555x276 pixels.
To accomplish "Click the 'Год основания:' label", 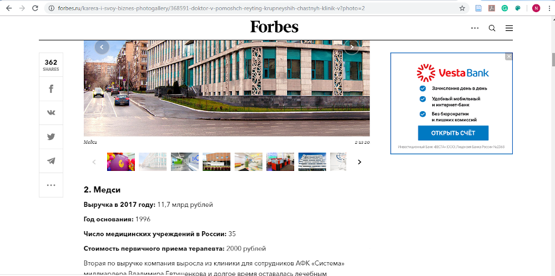I will pos(108,220).
